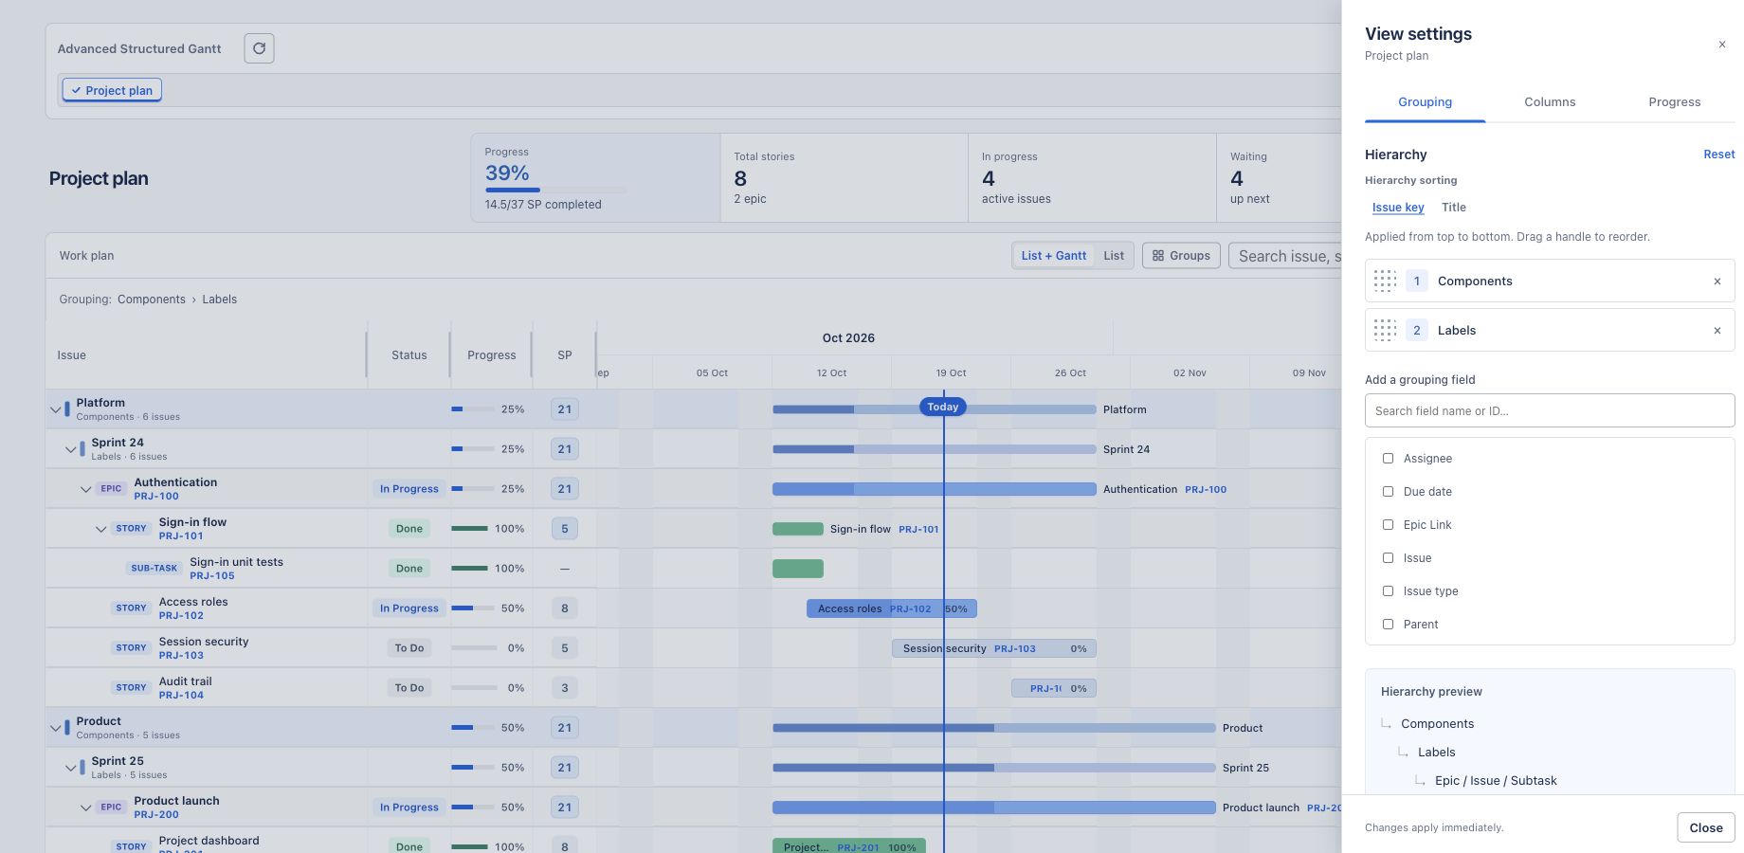The height and width of the screenshot is (853, 1744).
Task: Select the Project plan view chip
Action: 112,90
